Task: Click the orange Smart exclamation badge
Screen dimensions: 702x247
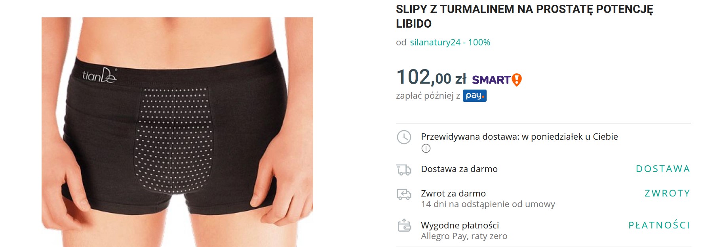Action: 517,80
